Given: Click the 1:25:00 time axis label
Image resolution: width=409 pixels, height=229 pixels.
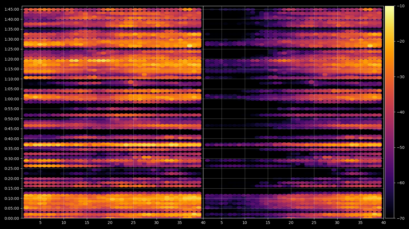Looking at the screenshot, I should click(12, 49).
